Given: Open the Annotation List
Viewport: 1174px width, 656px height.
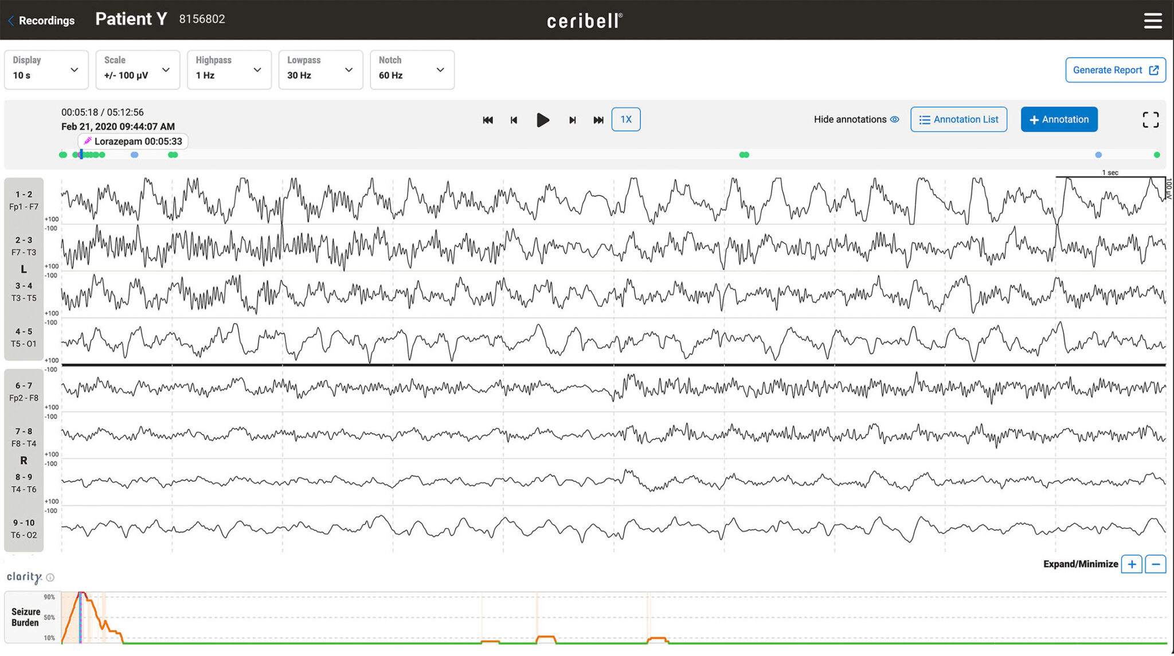Looking at the screenshot, I should pyautogui.click(x=958, y=119).
